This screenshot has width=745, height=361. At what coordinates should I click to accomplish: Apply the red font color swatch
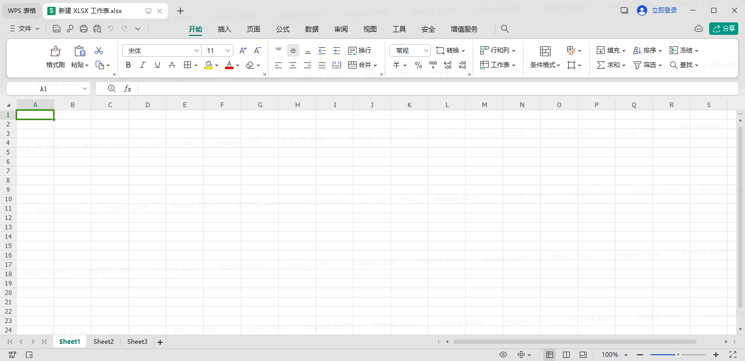(229, 65)
